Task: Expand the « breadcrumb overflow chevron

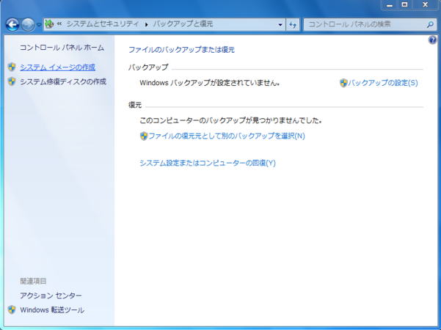Action: point(59,24)
